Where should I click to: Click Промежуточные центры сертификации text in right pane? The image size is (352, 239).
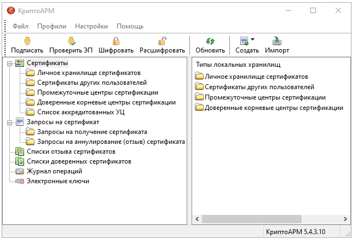[x=265, y=97]
